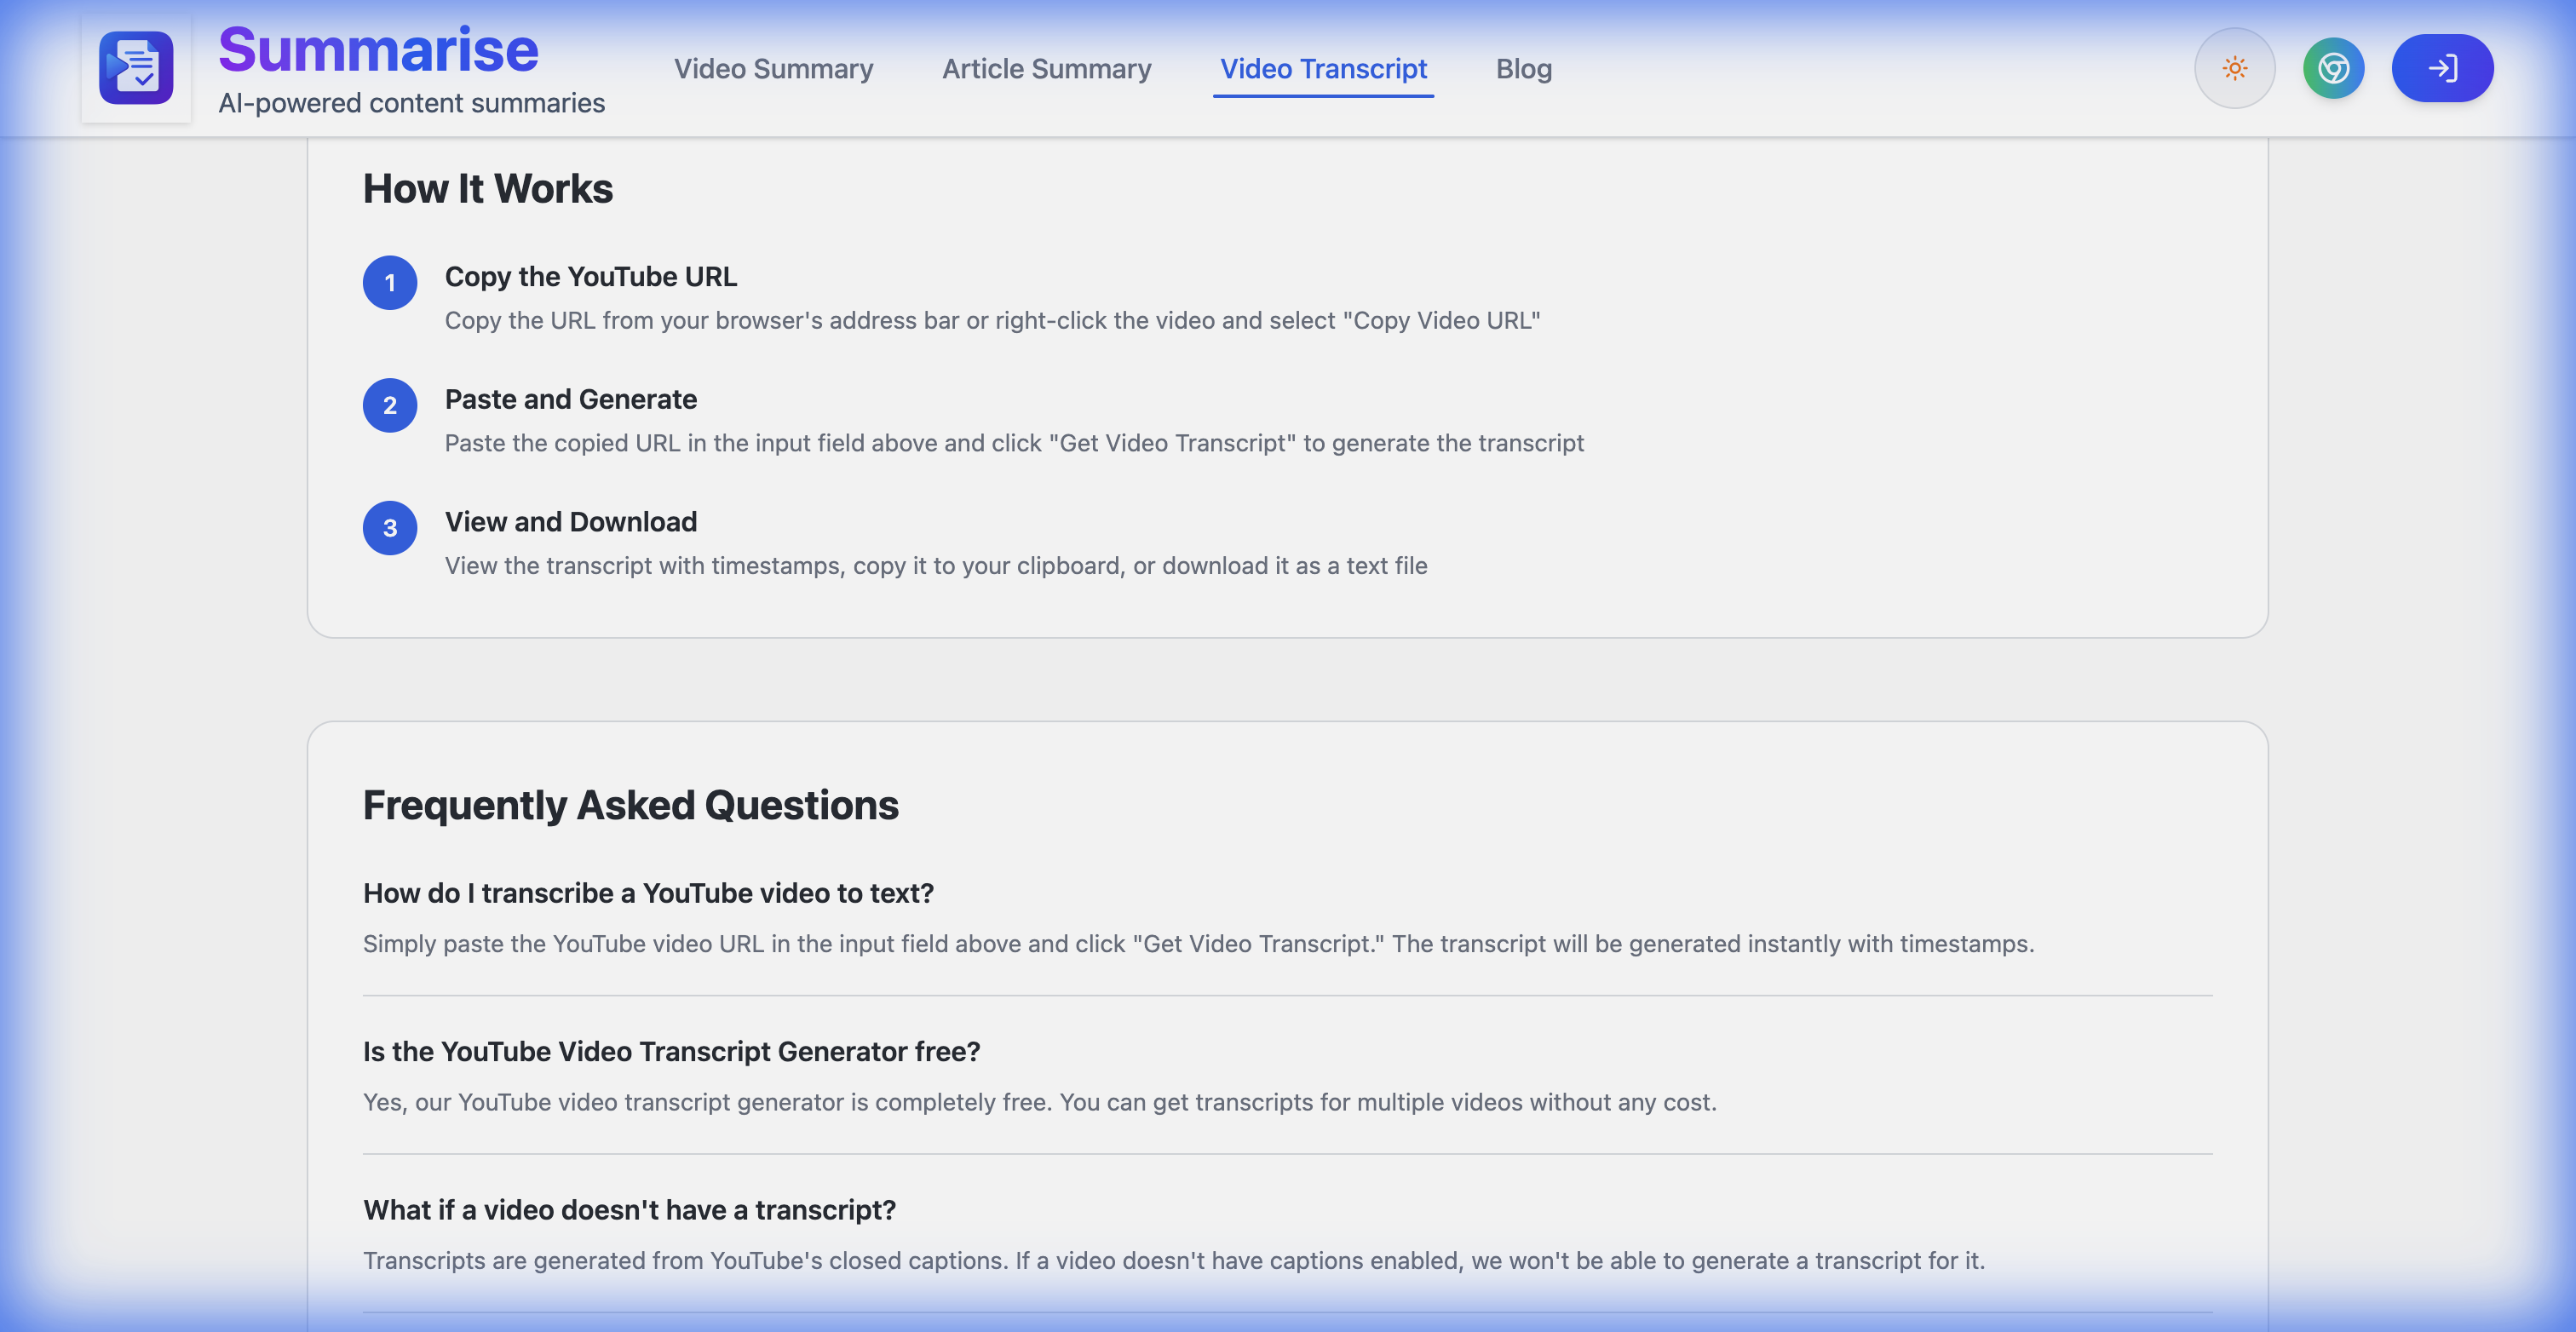The width and height of the screenshot is (2576, 1332).
Task: Click the step 1 number badge
Action: [390, 283]
